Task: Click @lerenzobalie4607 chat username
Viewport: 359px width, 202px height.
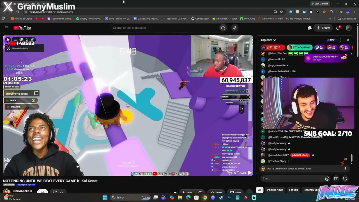Action: pos(279,71)
